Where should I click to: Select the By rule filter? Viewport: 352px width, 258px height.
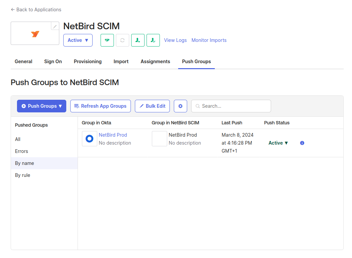tap(23, 175)
